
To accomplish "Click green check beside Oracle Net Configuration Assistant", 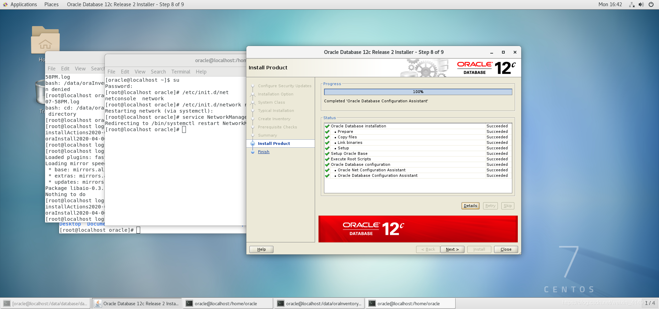I will (x=327, y=170).
